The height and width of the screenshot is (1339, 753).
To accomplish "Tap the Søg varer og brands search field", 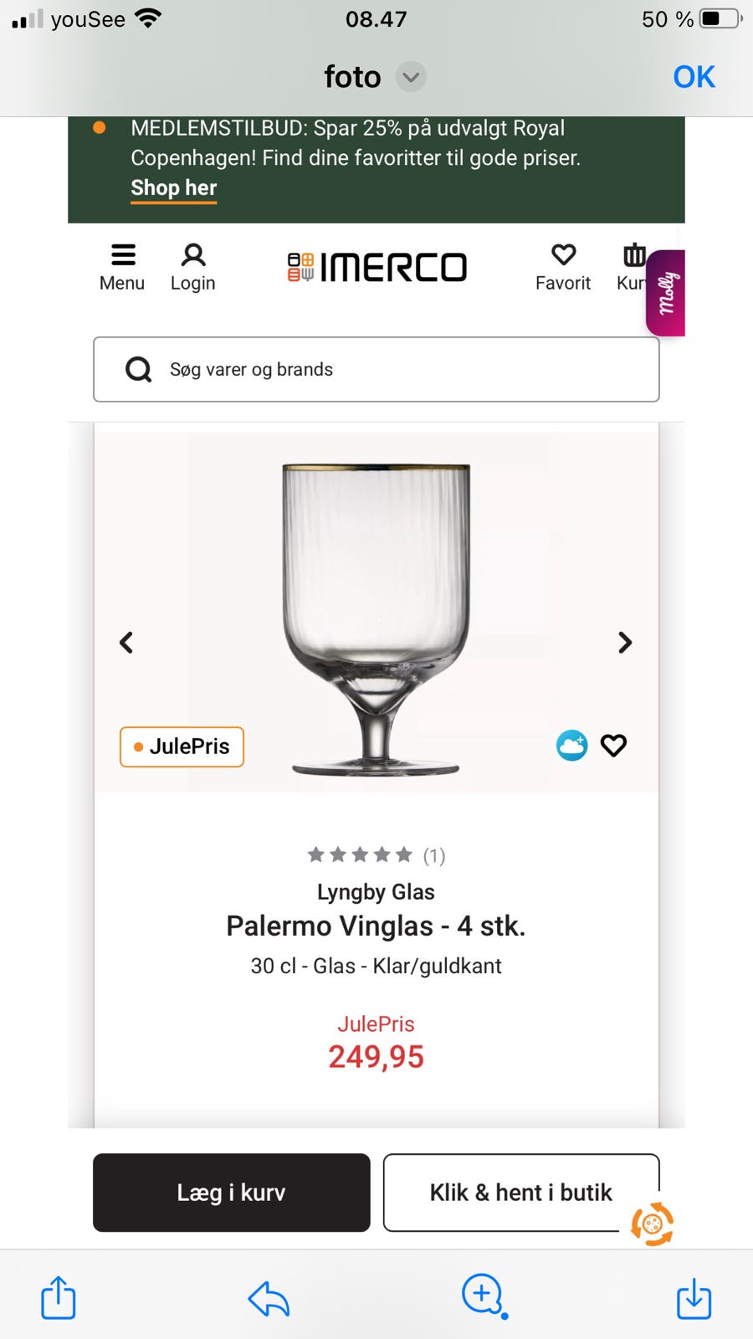I will [376, 369].
